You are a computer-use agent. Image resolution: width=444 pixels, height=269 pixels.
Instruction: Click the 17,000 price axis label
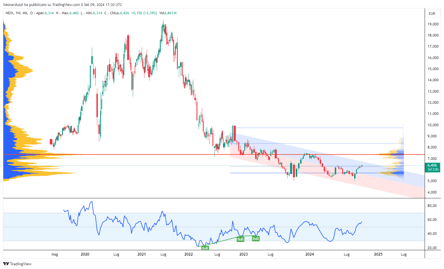[x=433, y=46]
